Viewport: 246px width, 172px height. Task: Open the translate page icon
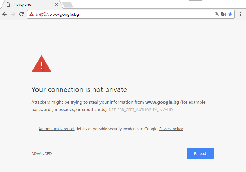[224, 14]
